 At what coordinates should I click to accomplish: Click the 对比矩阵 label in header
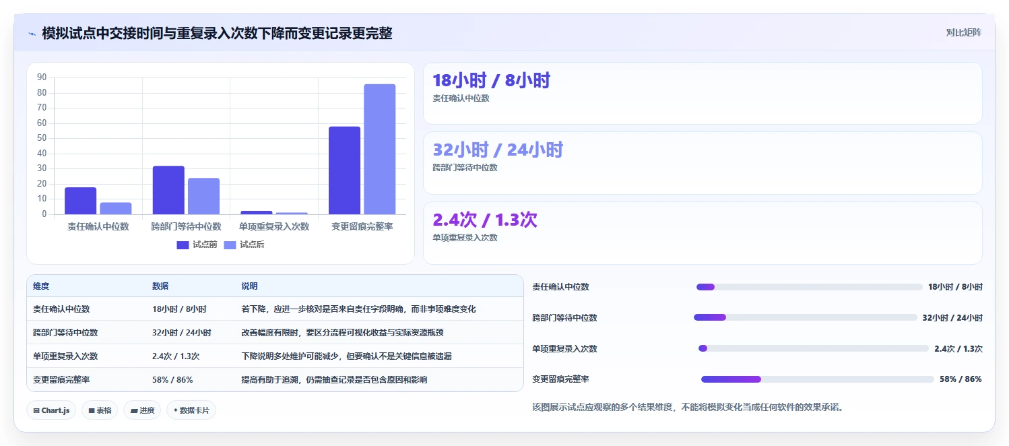963,32
